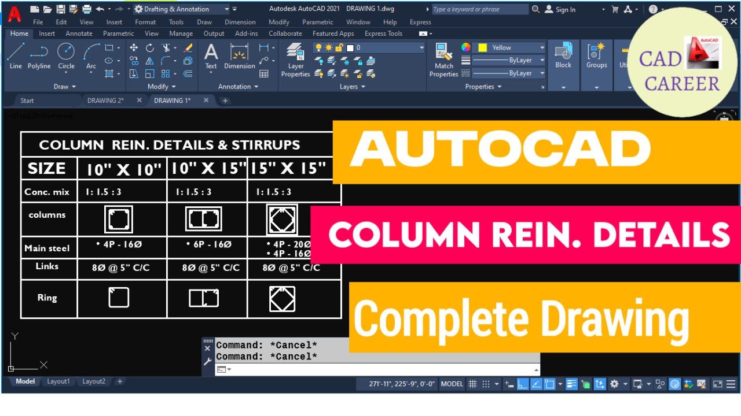Select the Text tool
The width and height of the screenshot is (741, 416).
pos(211,56)
